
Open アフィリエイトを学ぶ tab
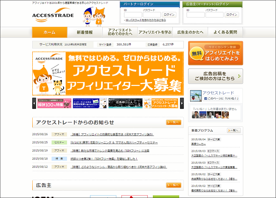(x=155, y=32)
